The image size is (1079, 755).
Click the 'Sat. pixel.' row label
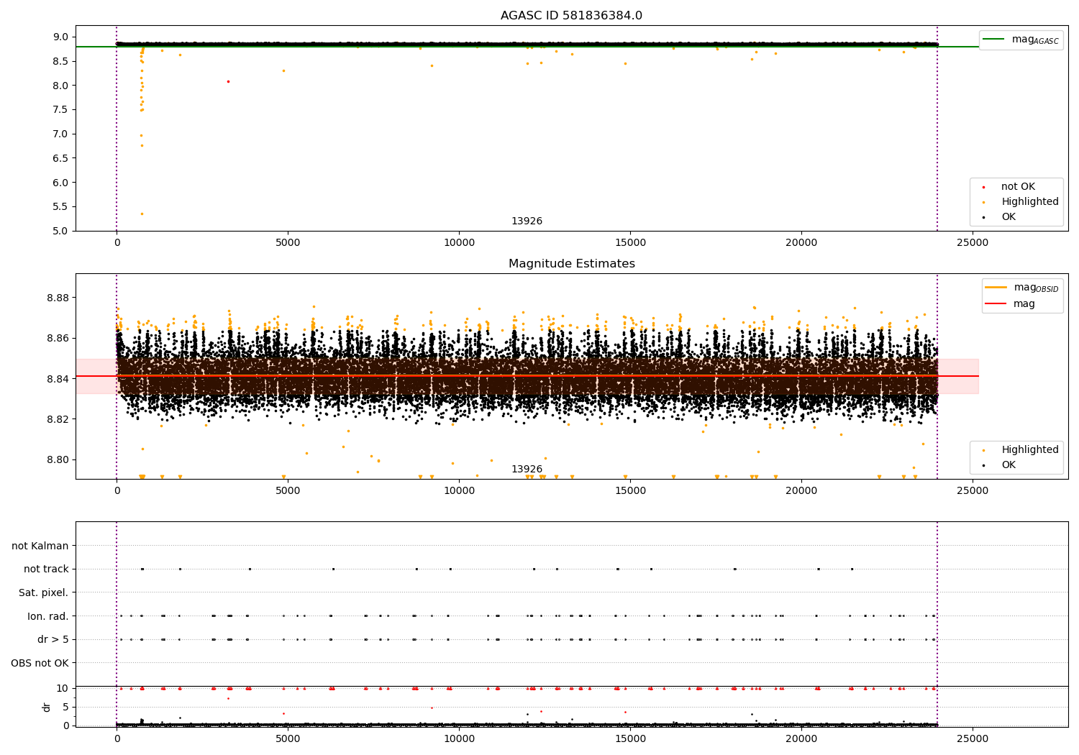(43, 593)
